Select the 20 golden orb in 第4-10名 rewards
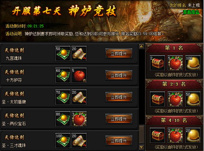This screenshot has height=151, width=204. [193, 135]
